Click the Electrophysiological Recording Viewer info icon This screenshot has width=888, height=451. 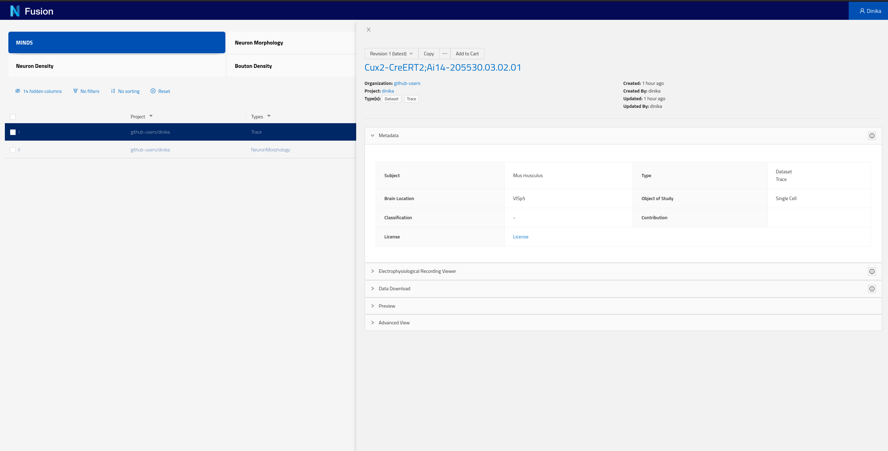[x=872, y=271]
